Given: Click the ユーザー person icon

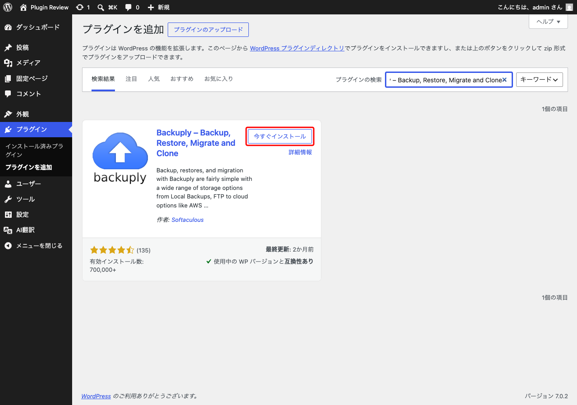Looking at the screenshot, I should click(8, 184).
